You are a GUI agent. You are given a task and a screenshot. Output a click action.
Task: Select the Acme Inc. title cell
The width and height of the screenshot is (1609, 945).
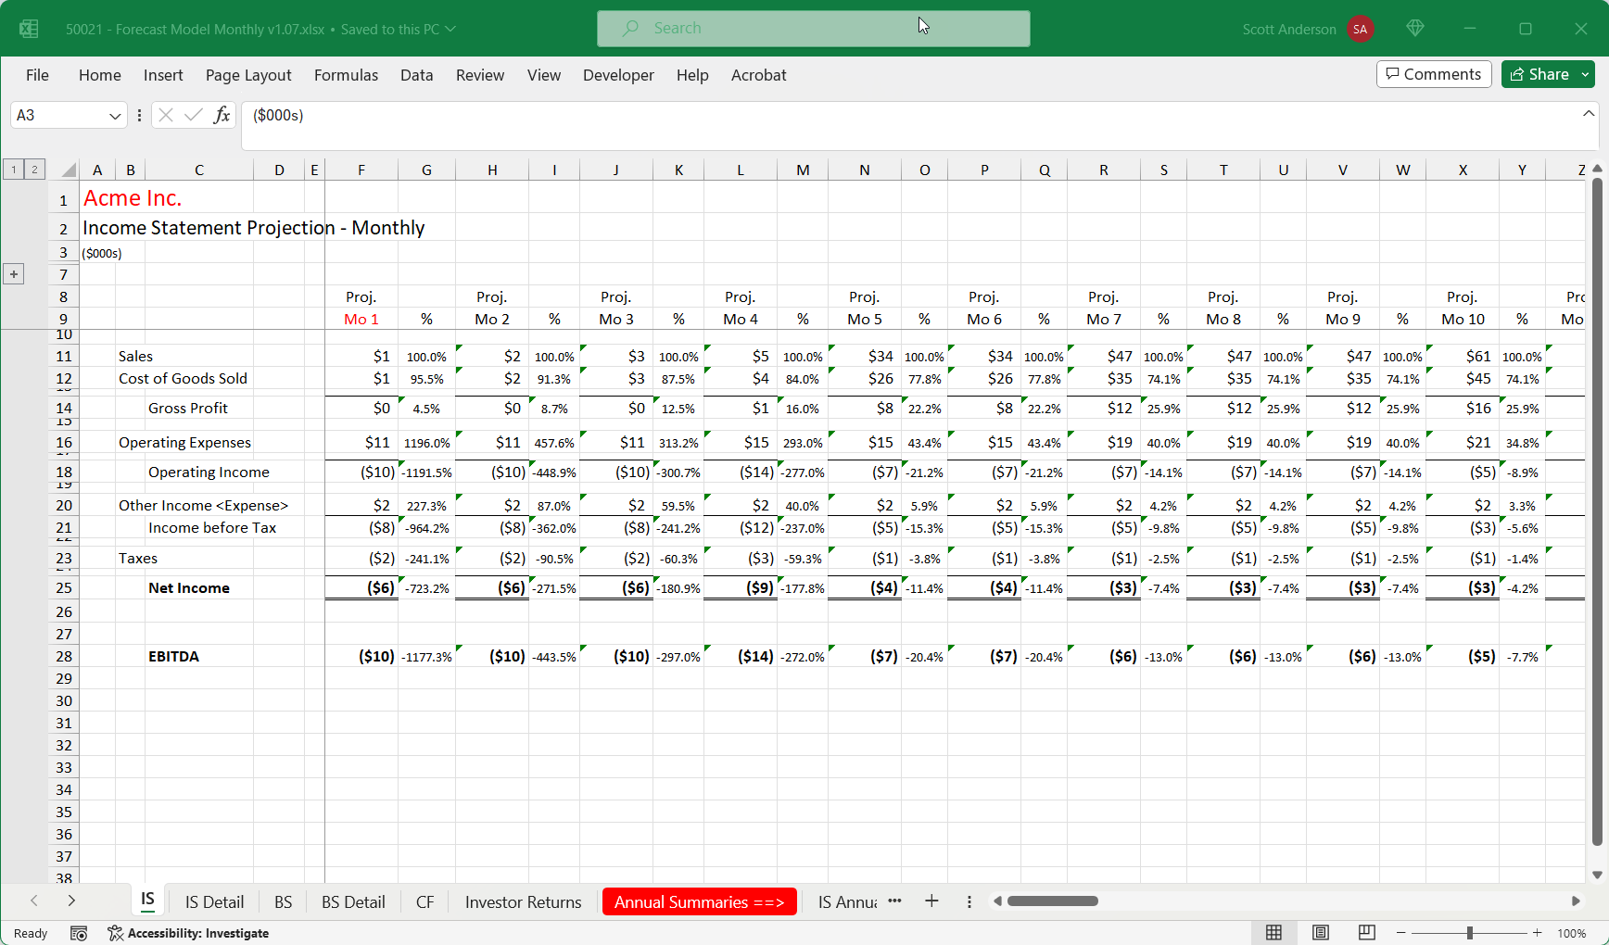[133, 198]
